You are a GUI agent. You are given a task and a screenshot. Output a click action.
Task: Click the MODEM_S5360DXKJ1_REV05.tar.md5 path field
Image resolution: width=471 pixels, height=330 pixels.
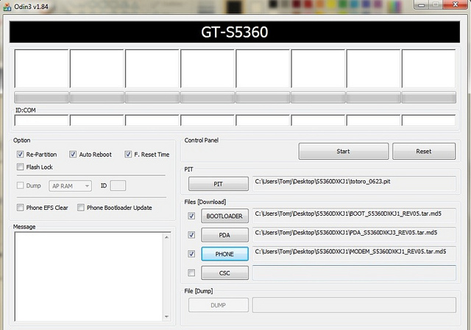(354, 253)
